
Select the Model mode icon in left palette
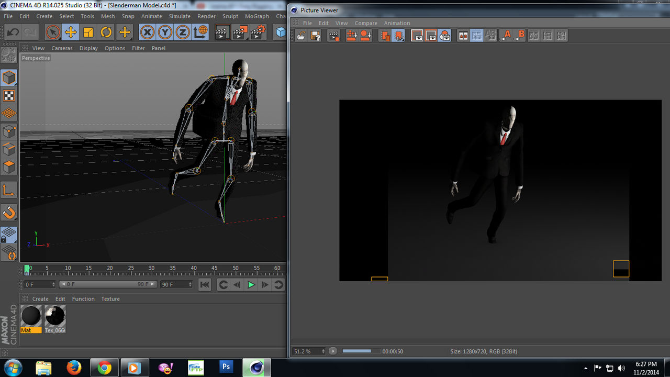9,78
